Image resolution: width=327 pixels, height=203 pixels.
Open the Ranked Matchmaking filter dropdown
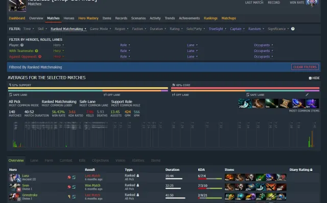tap(68, 29)
